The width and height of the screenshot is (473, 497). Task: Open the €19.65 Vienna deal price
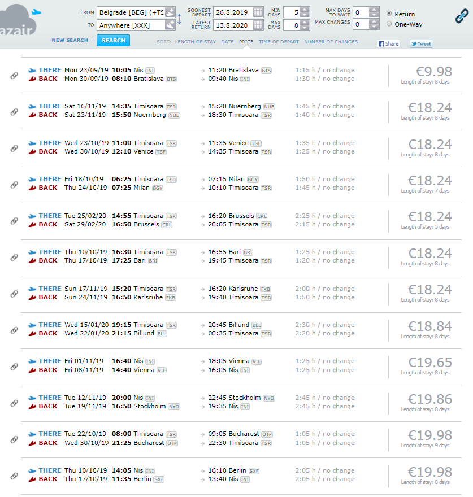tap(430, 363)
